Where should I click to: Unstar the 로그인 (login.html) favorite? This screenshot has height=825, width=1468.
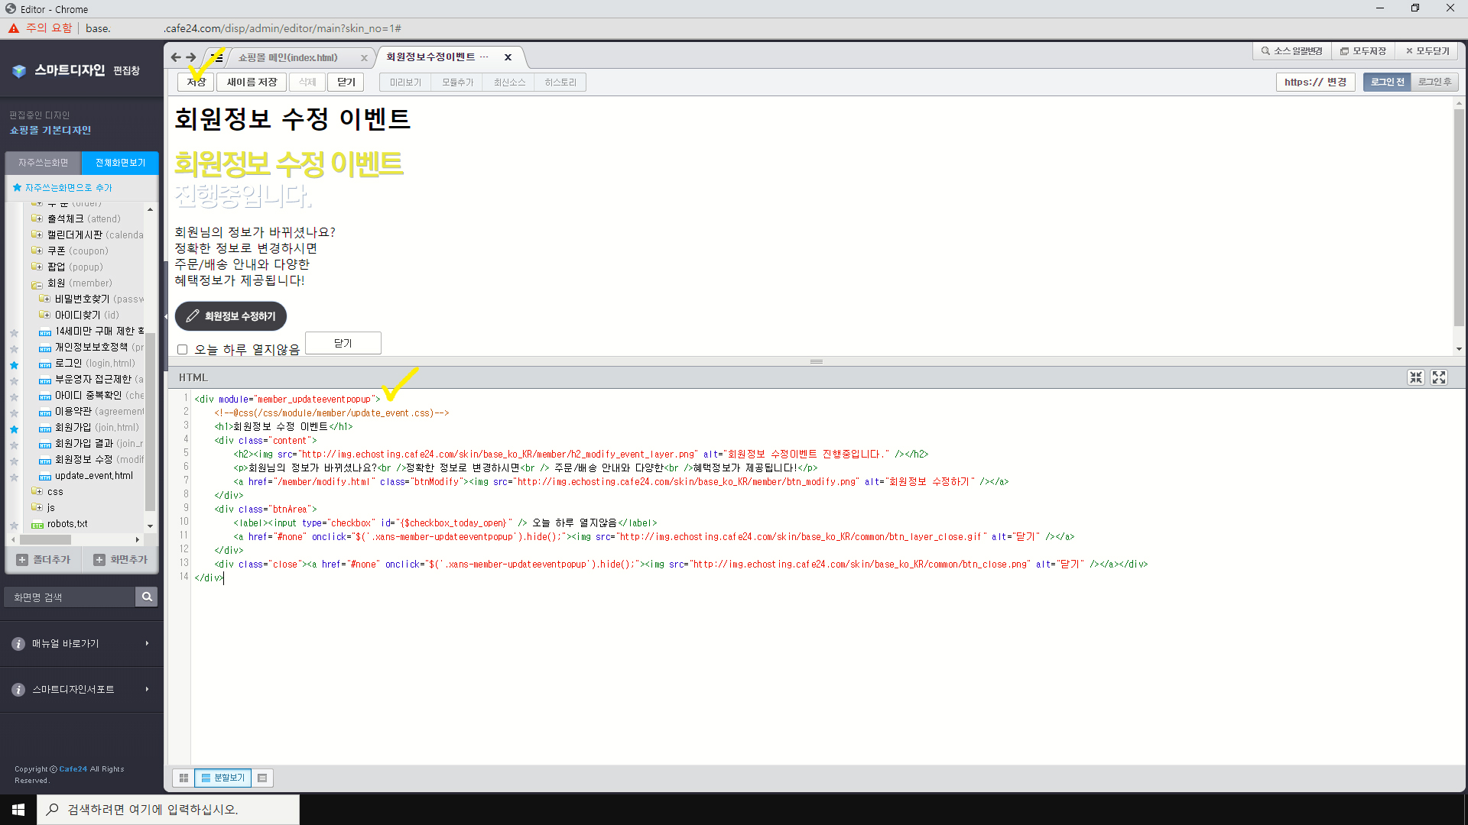(x=14, y=364)
